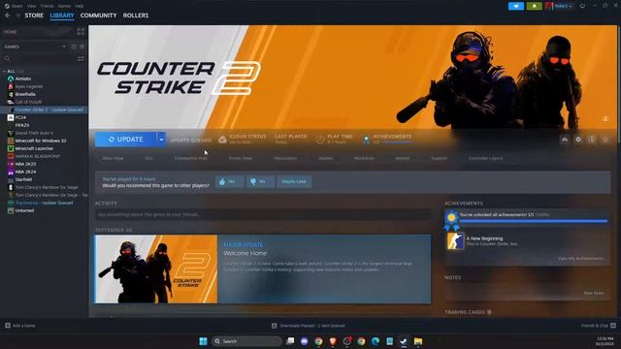Open View My Achievements link
621x349 pixels.
tap(580, 259)
